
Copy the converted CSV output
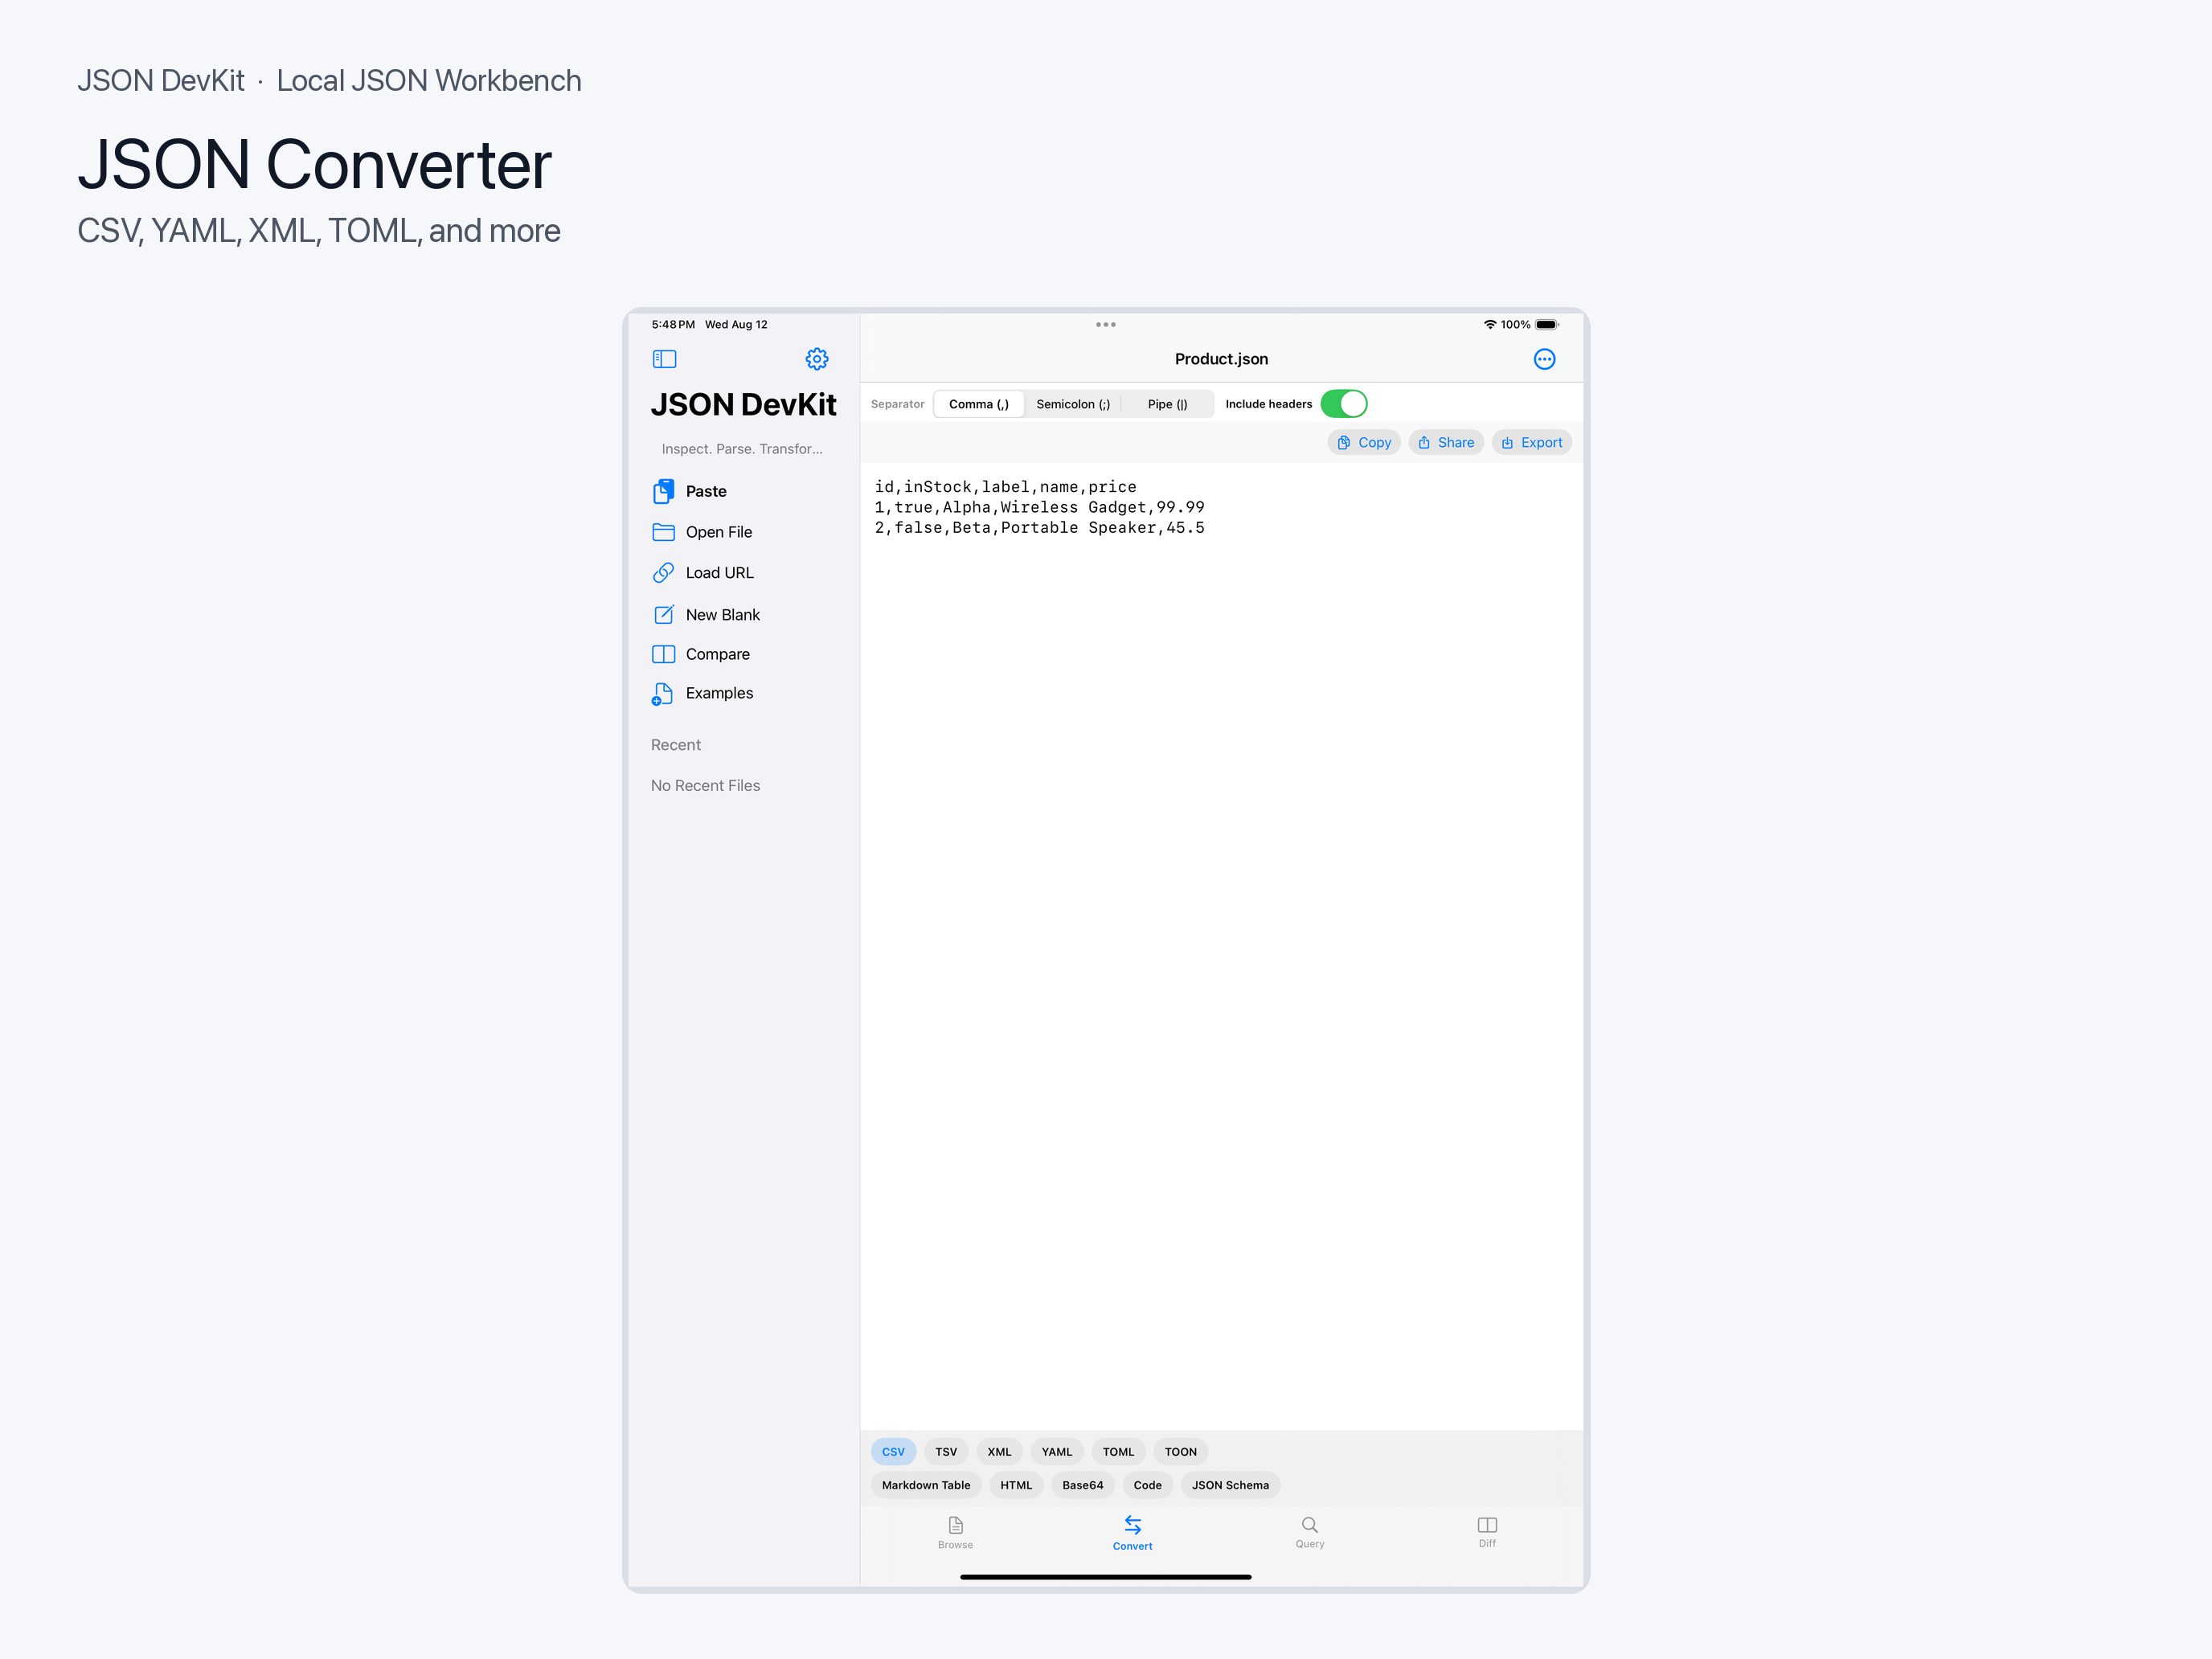1364,442
